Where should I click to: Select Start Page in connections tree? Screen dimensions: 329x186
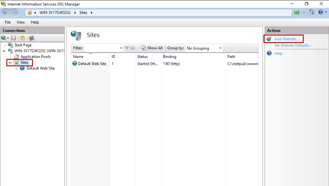[x=23, y=45]
